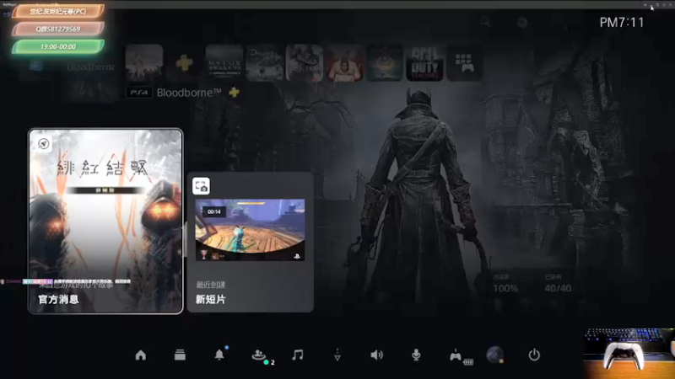This screenshot has width=675, height=379.
Task: Open the download/upload status icon
Action: (337, 355)
